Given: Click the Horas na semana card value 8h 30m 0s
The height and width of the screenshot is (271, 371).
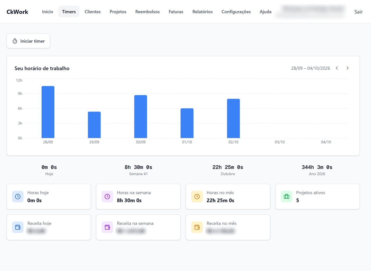Looking at the screenshot, I should [129, 201].
